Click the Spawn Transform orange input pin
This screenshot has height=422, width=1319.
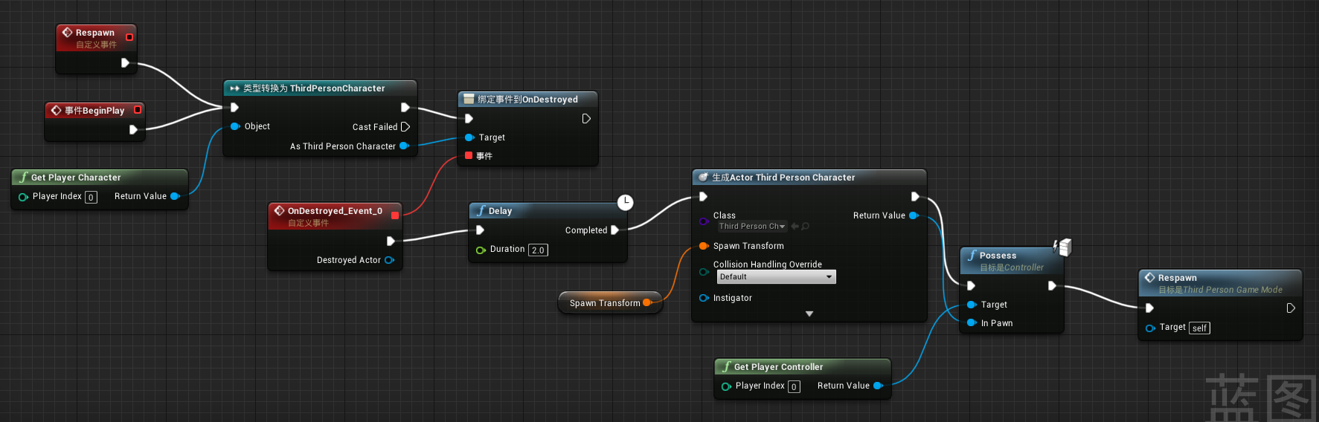click(704, 246)
